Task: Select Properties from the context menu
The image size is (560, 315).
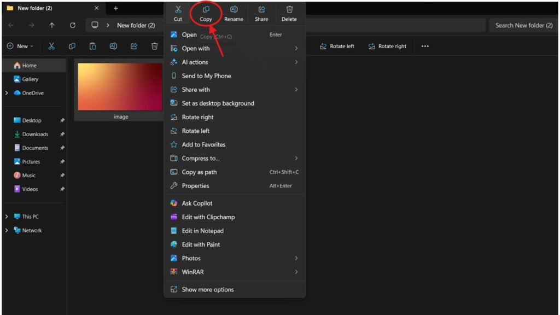Action: point(195,186)
